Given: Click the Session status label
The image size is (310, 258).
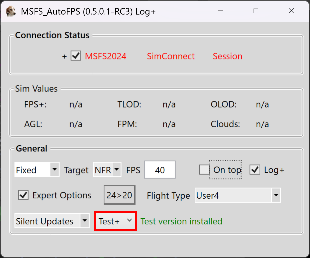Looking at the screenshot, I should coord(228,56).
